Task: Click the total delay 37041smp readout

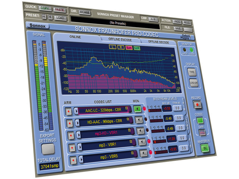Action: click(x=49, y=166)
